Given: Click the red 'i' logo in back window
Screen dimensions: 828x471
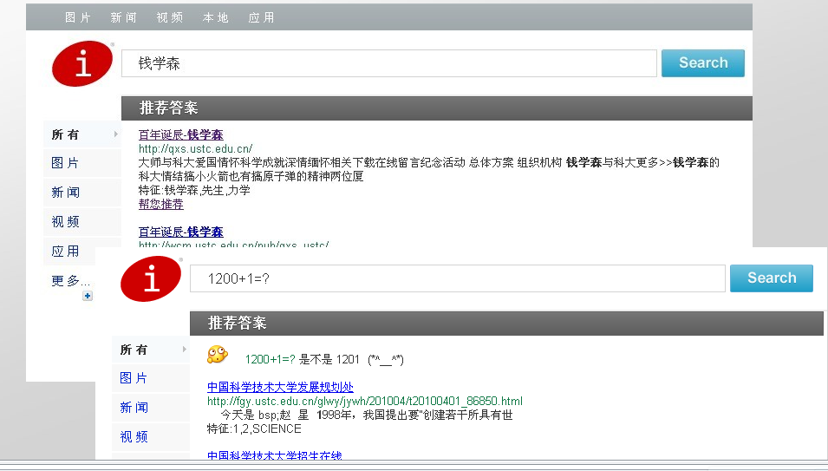Looking at the screenshot, I should coord(81,63).
